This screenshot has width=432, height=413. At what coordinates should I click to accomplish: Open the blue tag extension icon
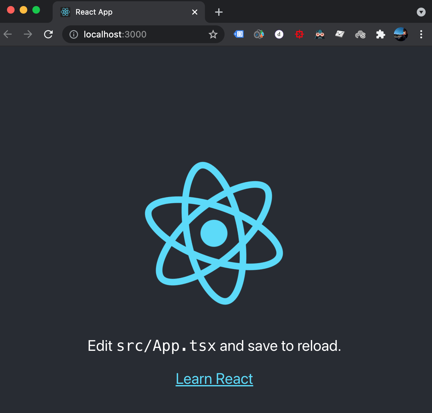239,34
